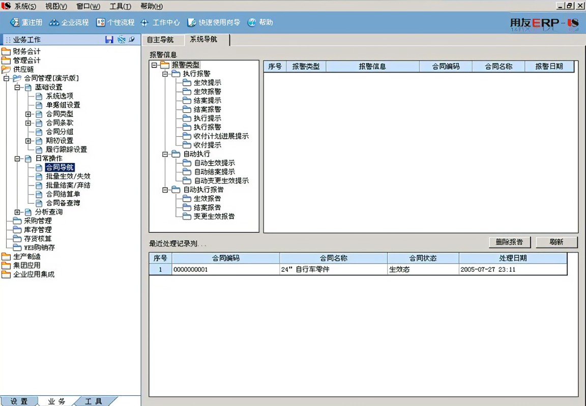The height and width of the screenshot is (406, 586).
Task: Collapse the 合同管理[演示版] node
Action: click(x=6, y=78)
